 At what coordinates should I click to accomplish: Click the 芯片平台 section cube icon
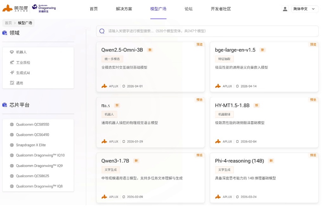coord(5,105)
